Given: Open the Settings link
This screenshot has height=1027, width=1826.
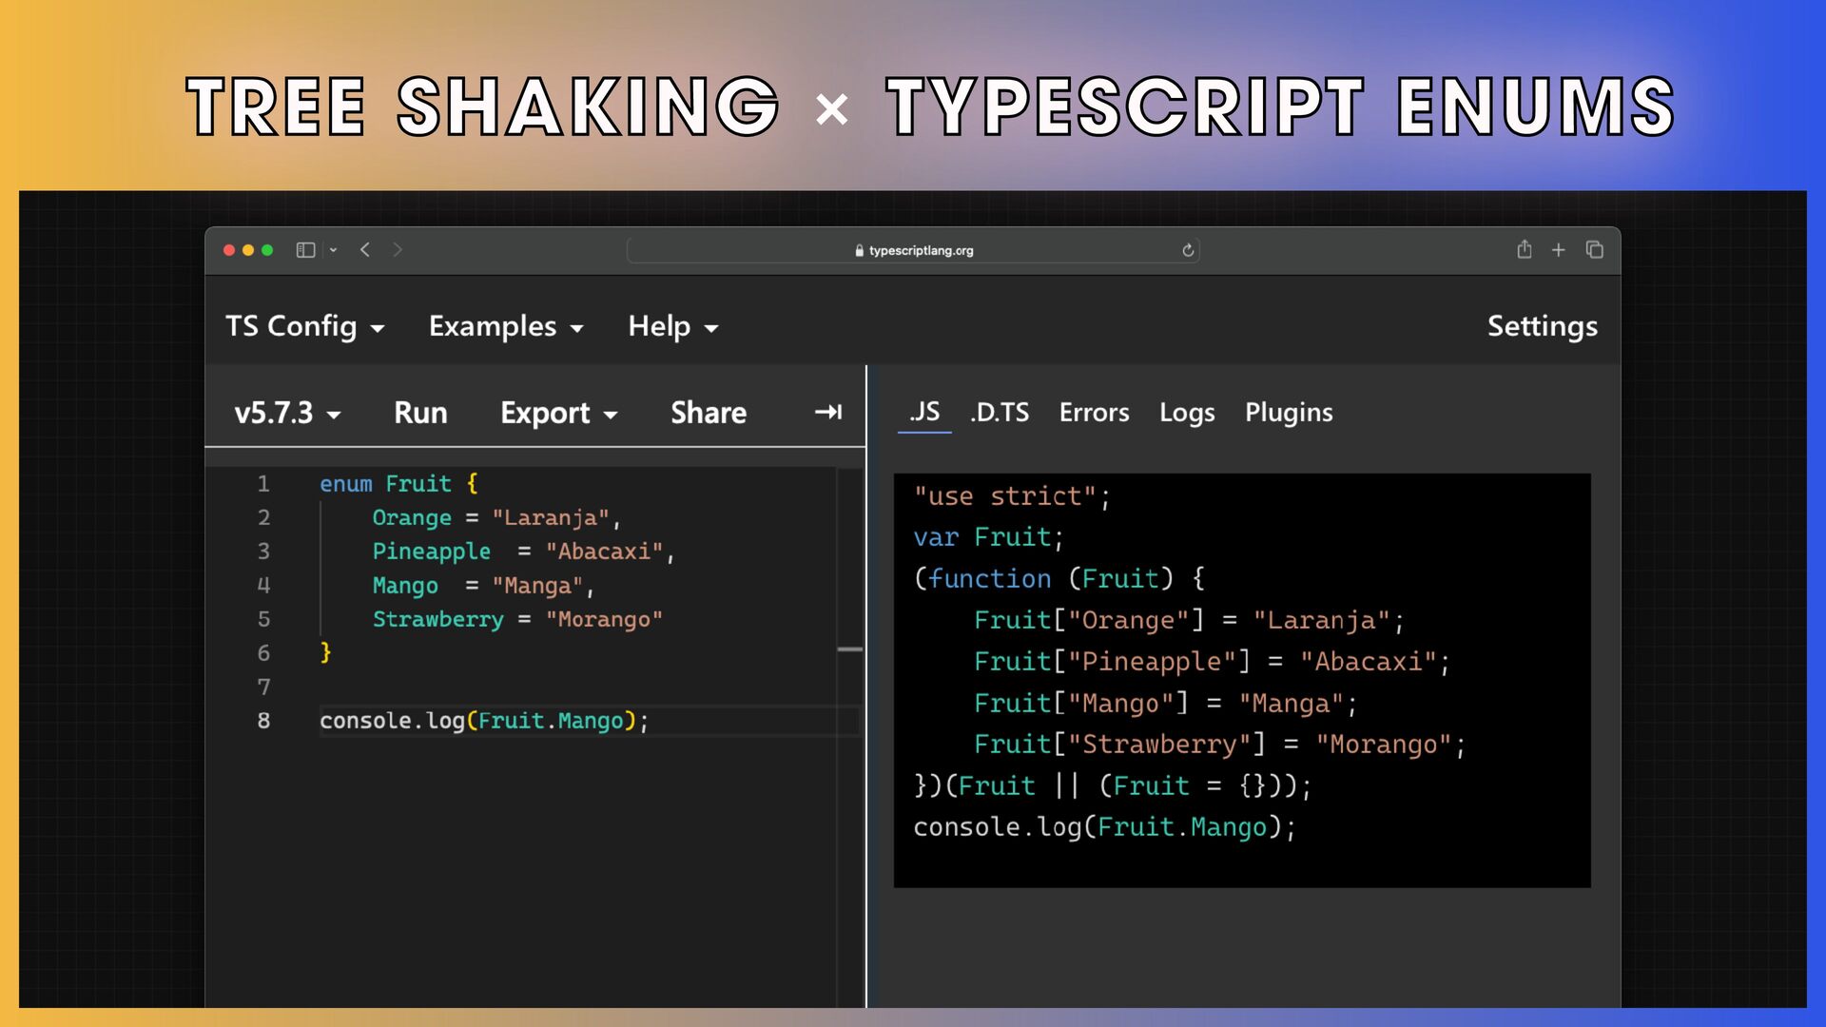Looking at the screenshot, I should tap(1543, 326).
